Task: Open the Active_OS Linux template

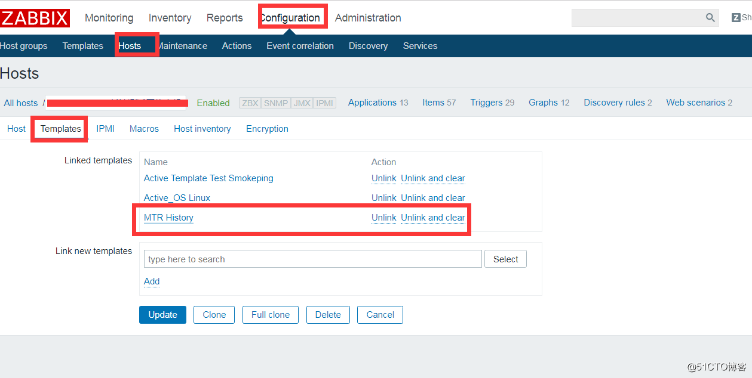Action: [x=177, y=198]
